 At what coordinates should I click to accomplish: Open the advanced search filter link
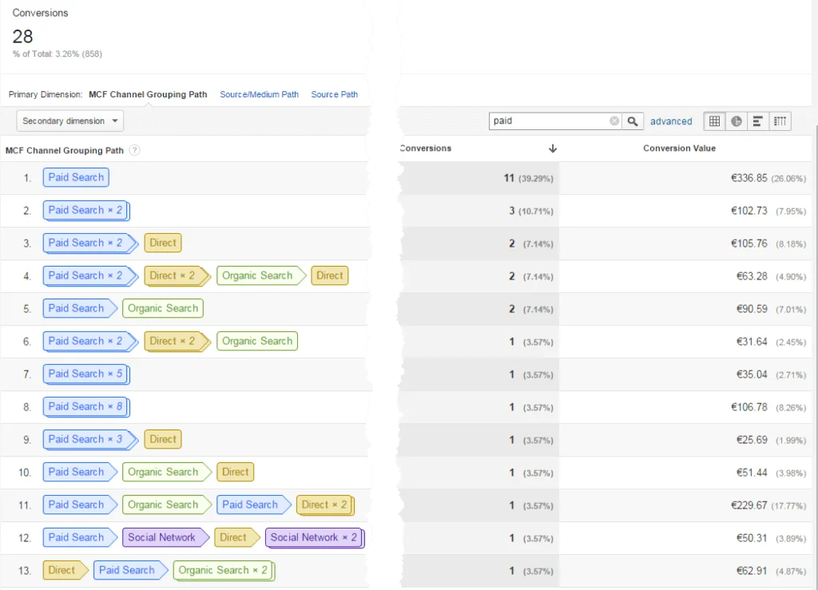click(671, 121)
